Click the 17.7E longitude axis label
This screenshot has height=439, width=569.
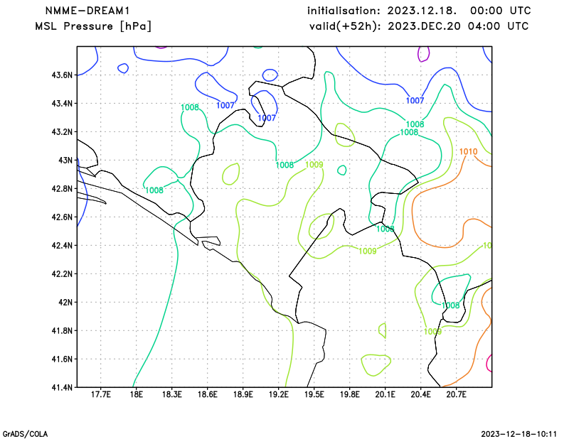[x=100, y=394]
